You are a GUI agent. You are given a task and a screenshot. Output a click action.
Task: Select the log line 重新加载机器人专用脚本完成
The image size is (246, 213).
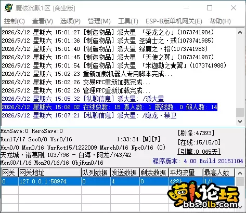(87, 74)
